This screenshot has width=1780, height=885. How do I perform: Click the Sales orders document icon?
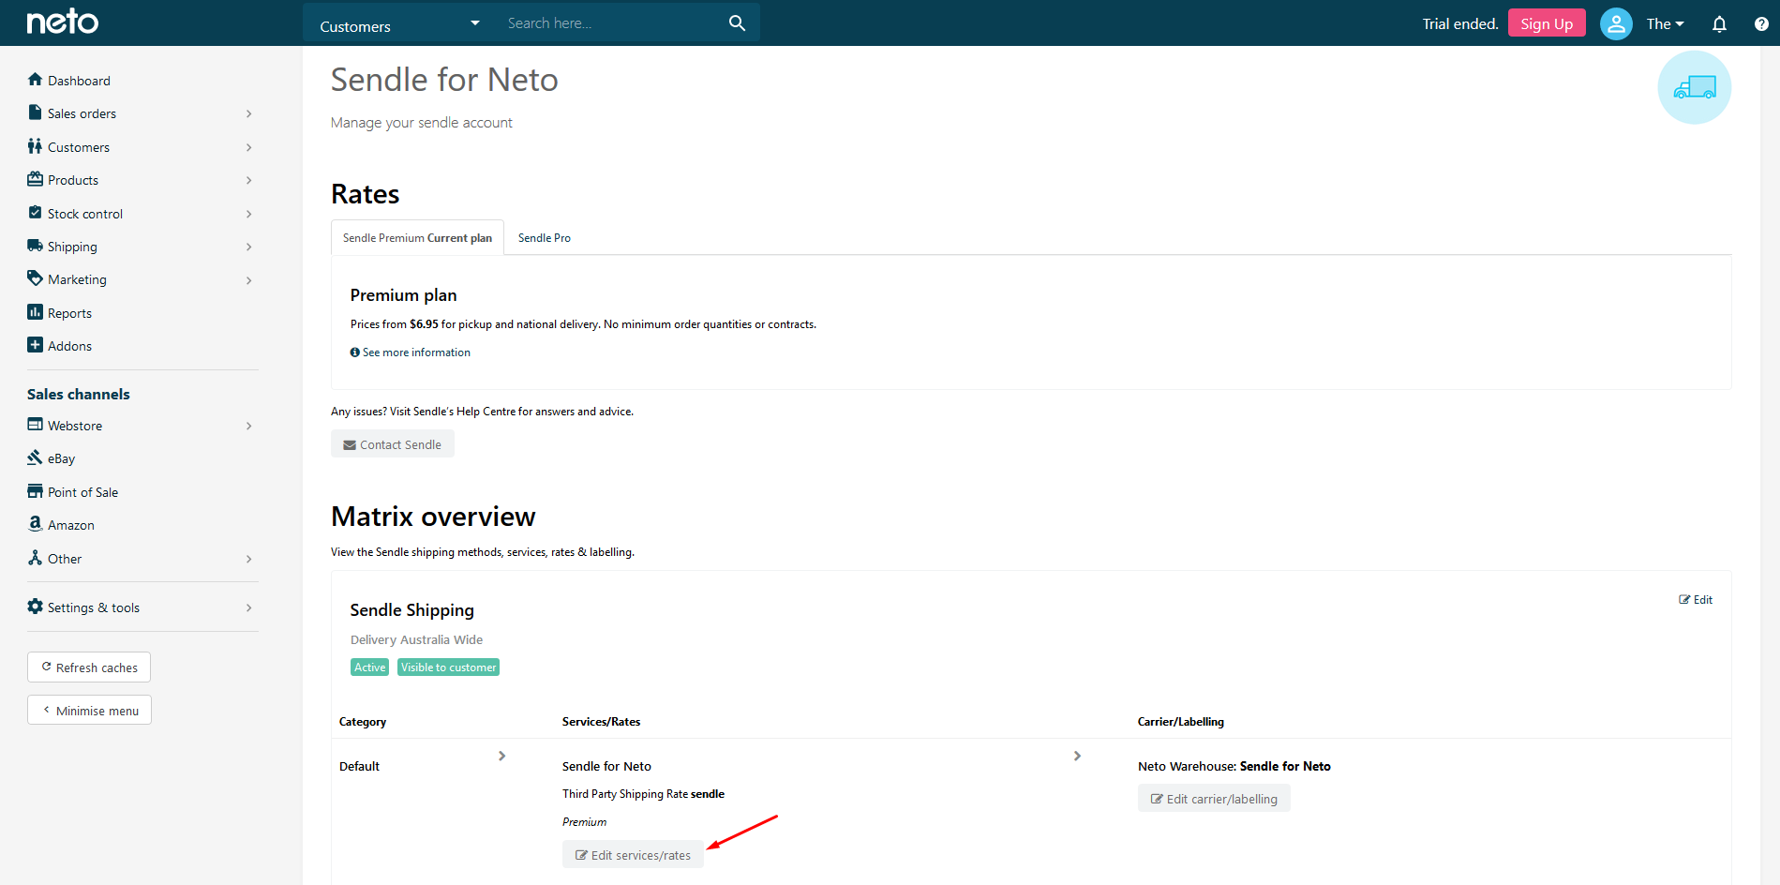pyautogui.click(x=36, y=112)
